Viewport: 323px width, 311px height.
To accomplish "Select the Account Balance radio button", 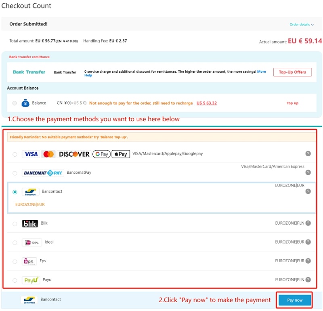I will (x=15, y=103).
